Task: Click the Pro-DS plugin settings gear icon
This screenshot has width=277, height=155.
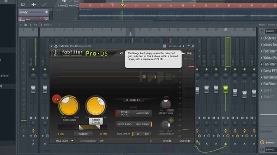Action: pyautogui.click(x=56, y=46)
